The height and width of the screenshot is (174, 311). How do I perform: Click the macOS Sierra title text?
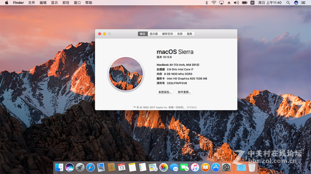[x=175, y=52]
